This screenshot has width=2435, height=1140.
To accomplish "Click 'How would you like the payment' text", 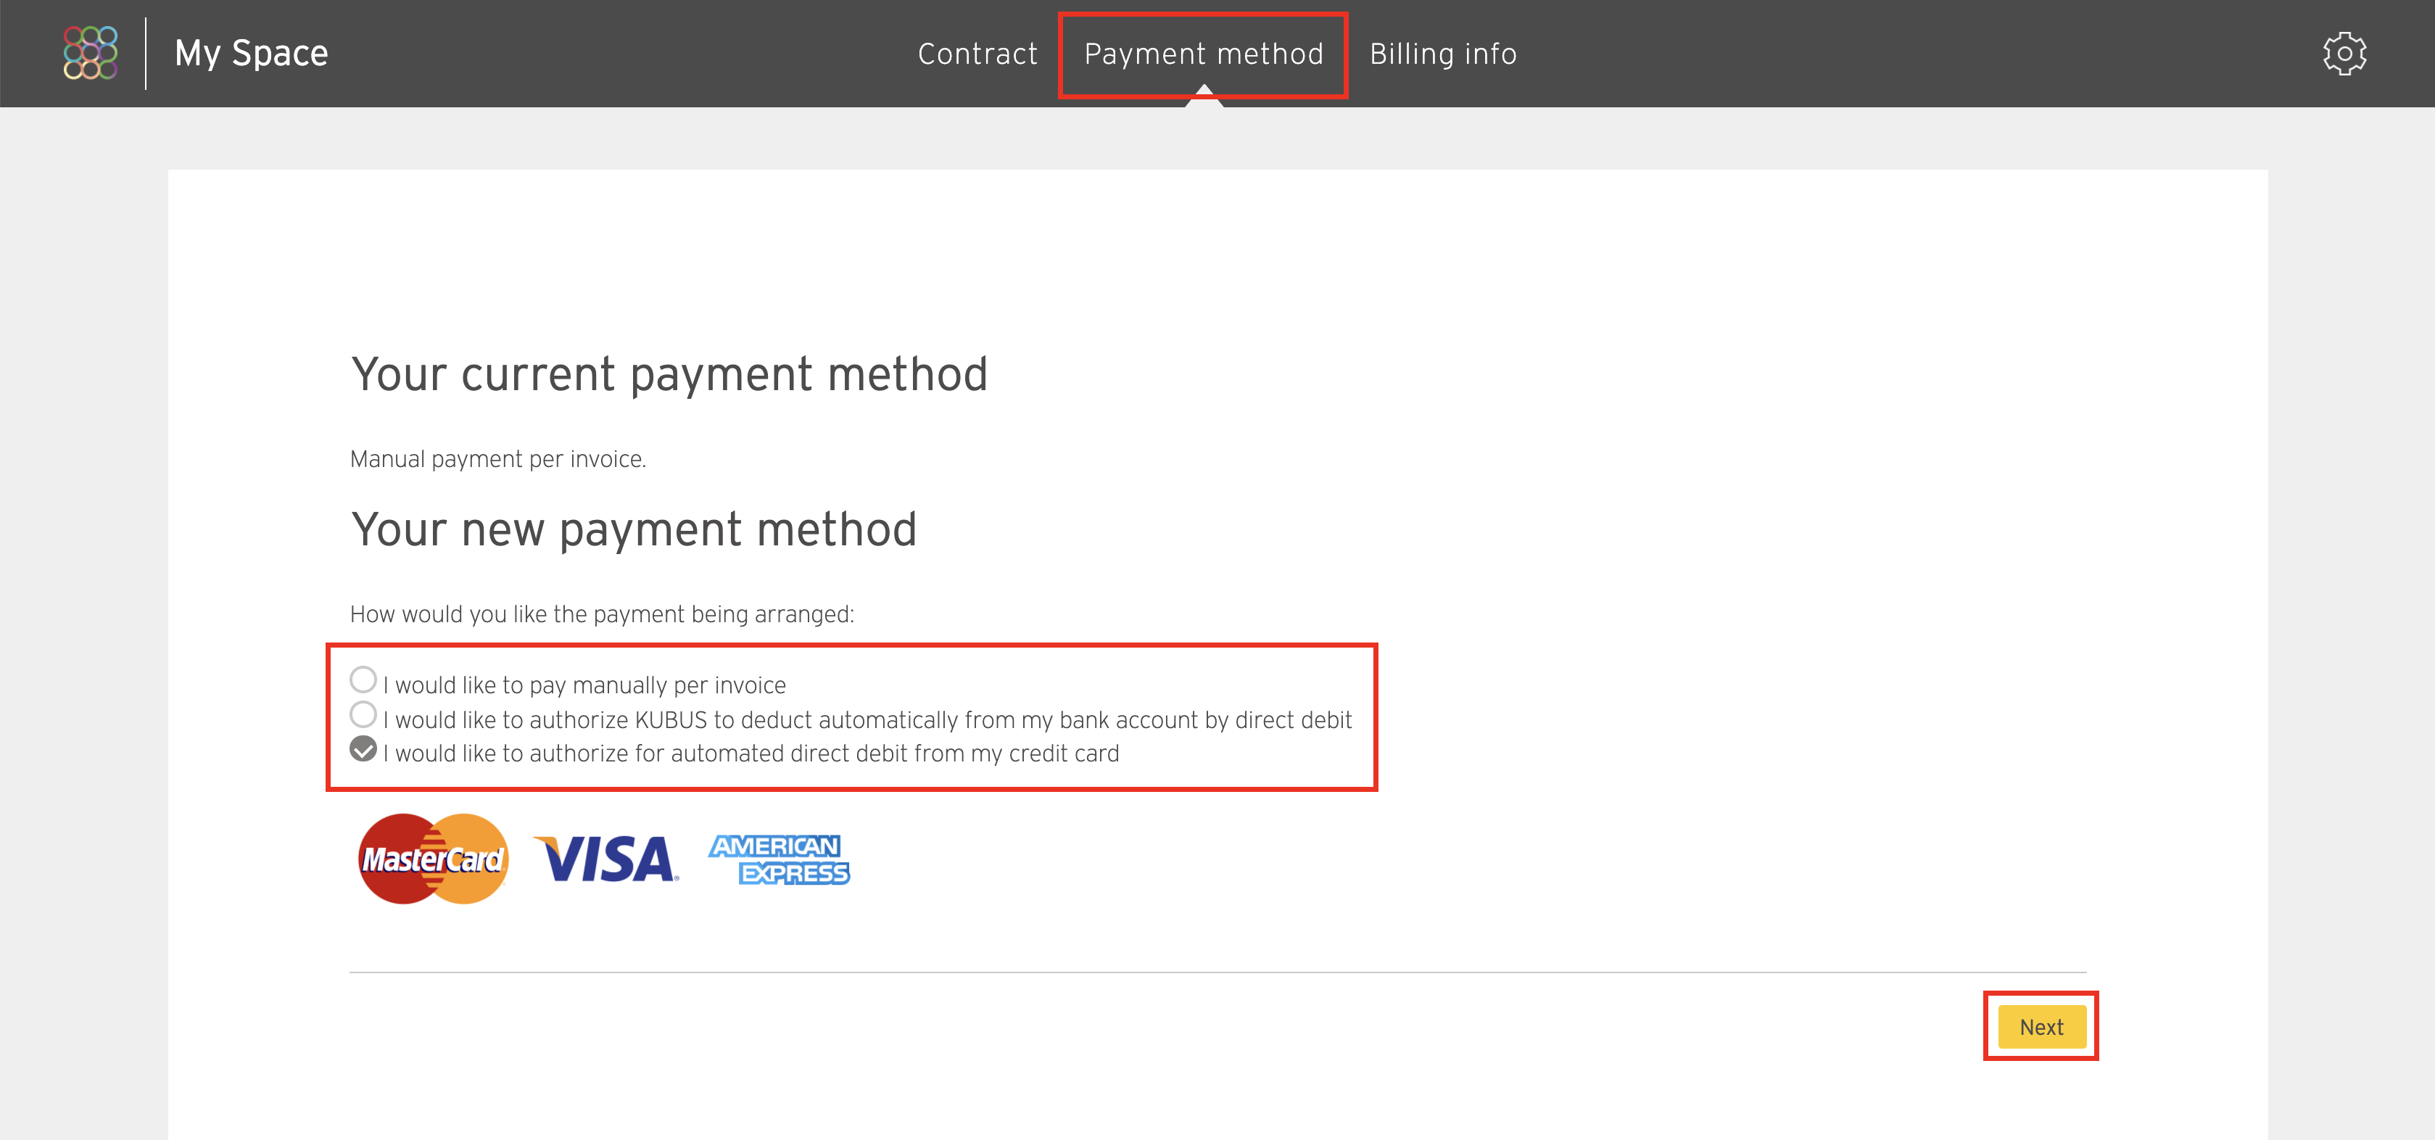I will [x=602, y=614].
